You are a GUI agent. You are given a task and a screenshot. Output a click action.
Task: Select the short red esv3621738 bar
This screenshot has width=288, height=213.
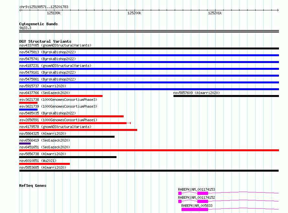28,103
